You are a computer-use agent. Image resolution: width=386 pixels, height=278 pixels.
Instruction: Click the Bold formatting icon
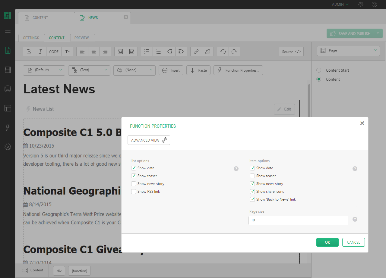29,52
